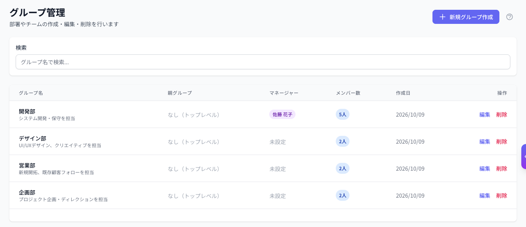The width and height of the screenshot is (526, 227).
Task: Click the メンバー数 column header
Action: 348,93
